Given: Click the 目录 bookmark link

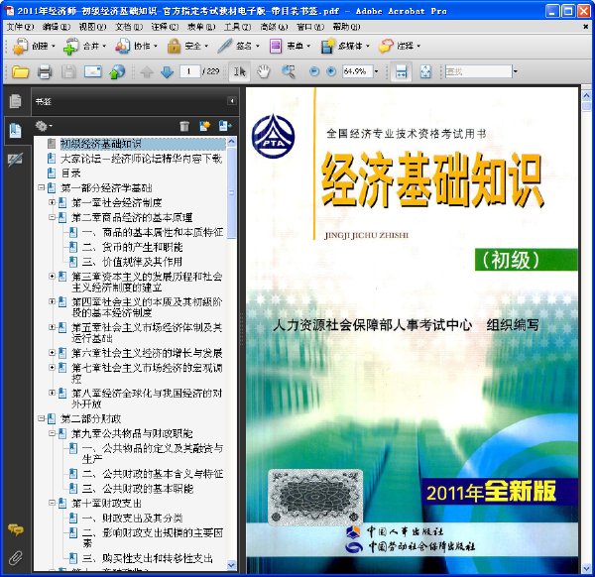Looking at the screenshot, I should coord(70,173).
